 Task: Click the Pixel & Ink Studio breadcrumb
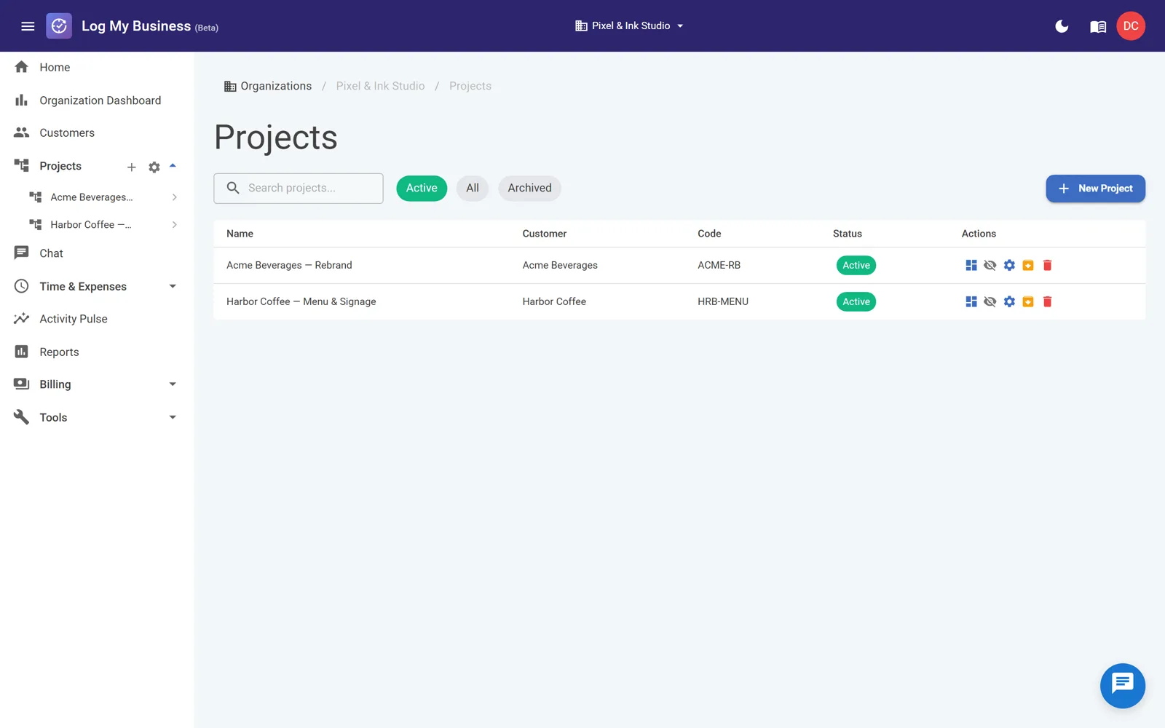380,86
